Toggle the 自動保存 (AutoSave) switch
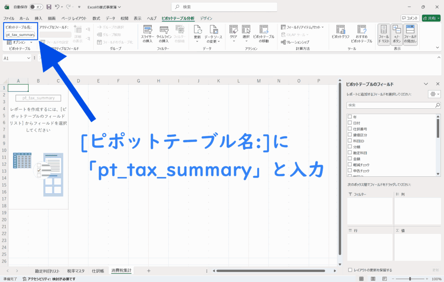Viewport: 444px width, 282px height. coord(36,7)
